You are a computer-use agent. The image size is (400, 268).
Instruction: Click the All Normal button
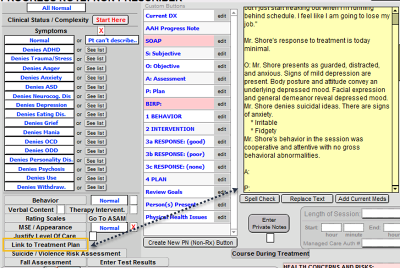(56, 8)
